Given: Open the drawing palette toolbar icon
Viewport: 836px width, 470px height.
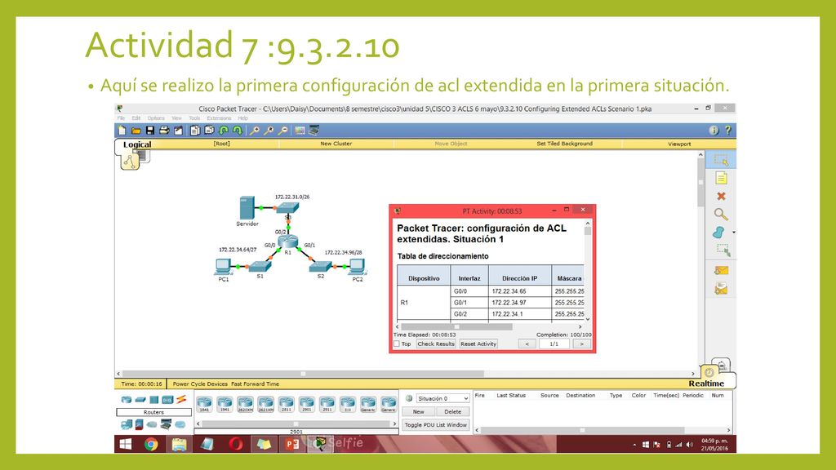Looking at the screenshot, I should pyautogui.click(x=300, y=131).
